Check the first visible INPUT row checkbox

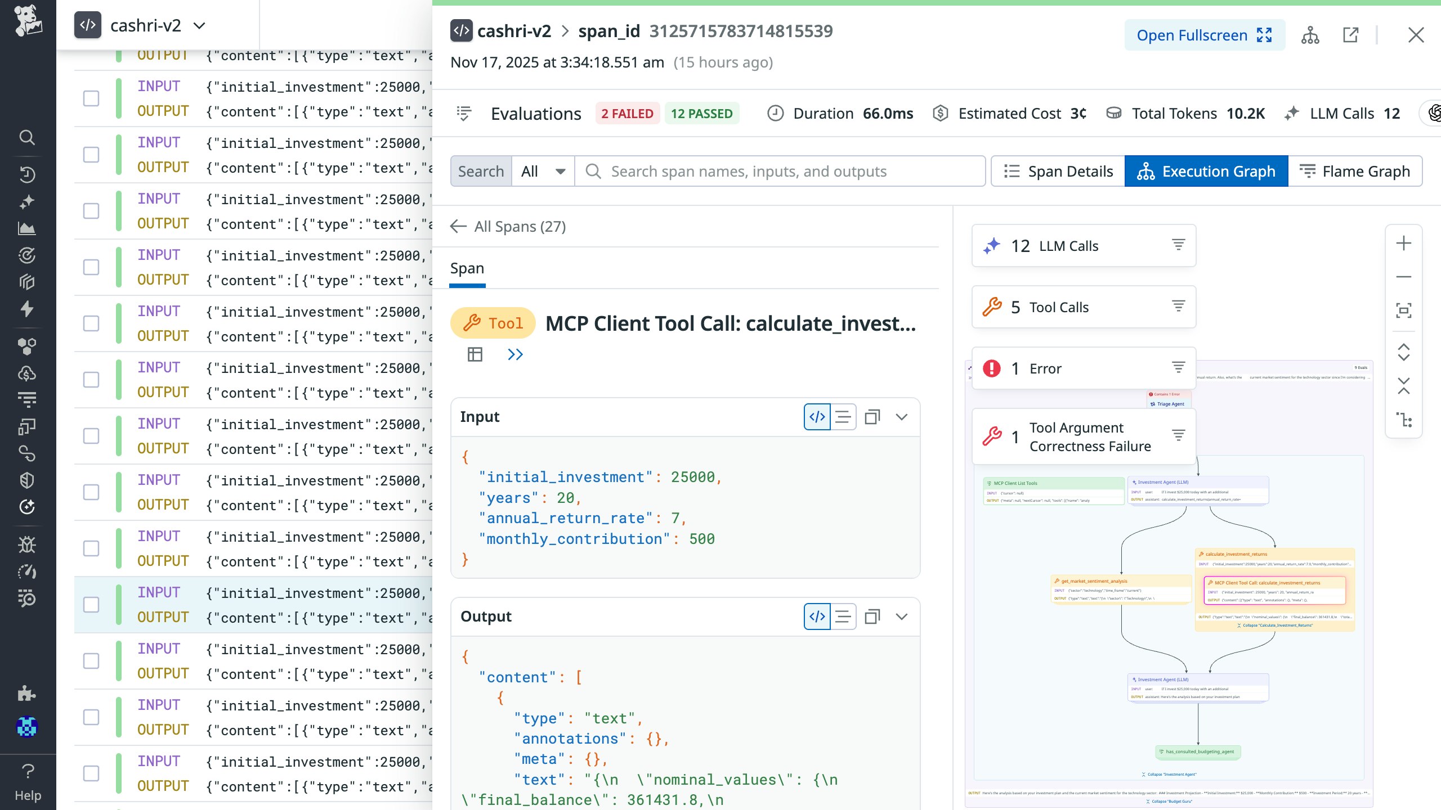coord(91,98)
